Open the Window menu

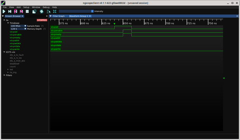point(36,7)
